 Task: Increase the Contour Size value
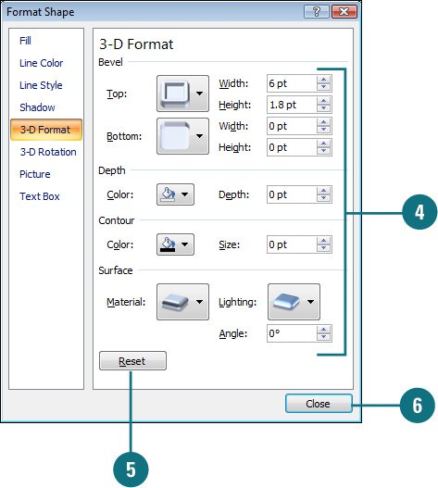point(324,241)
